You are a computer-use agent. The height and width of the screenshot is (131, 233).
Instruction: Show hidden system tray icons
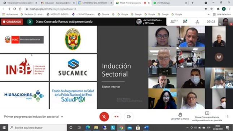tap(187, 128)
